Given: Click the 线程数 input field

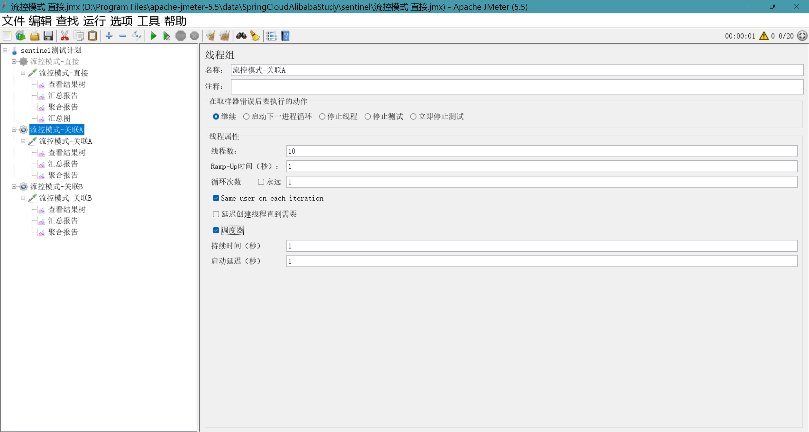Looking at the screenshot, I should [541, 151].
